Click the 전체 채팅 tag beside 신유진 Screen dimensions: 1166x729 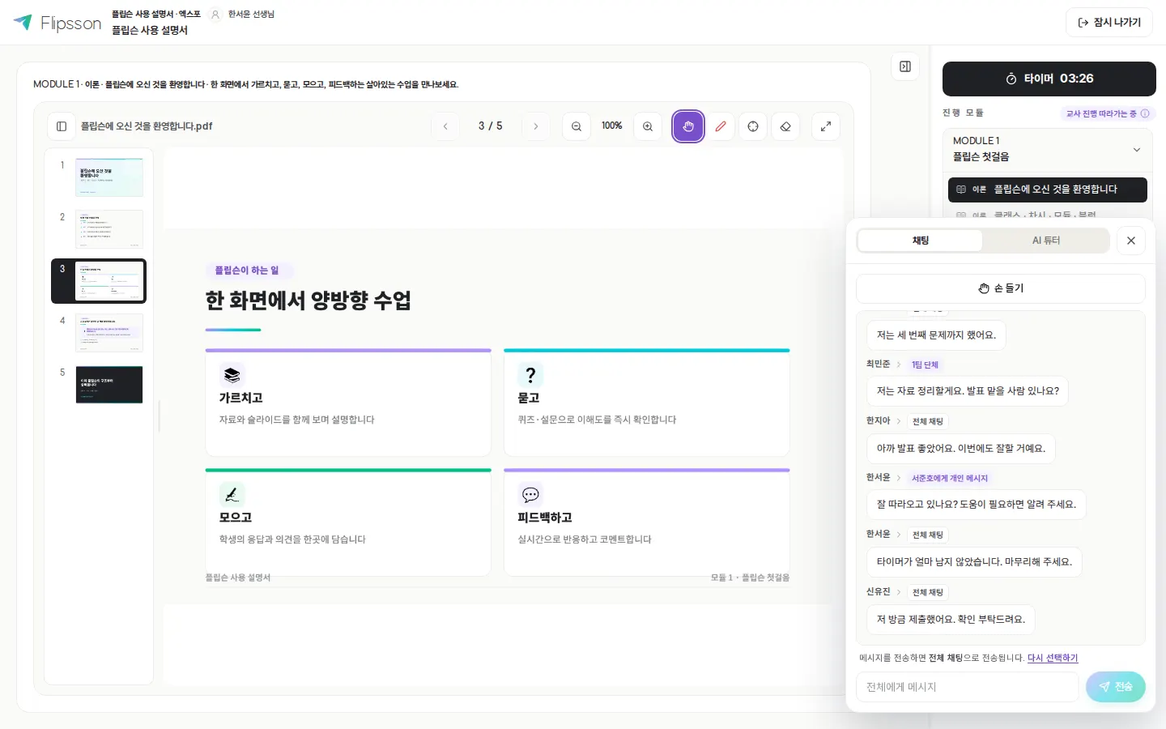928,592
